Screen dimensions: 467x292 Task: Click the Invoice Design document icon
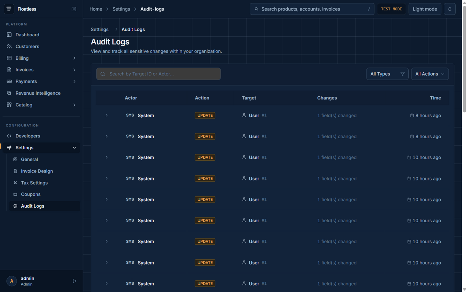(x=15, y=171)
